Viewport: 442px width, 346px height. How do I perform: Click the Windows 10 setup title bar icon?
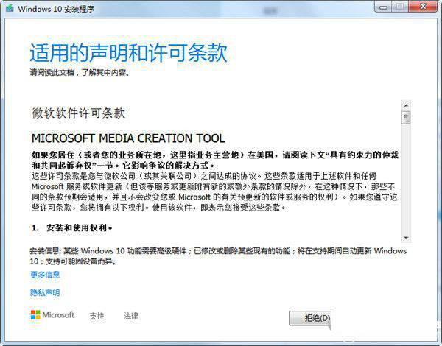pos(10,8)
